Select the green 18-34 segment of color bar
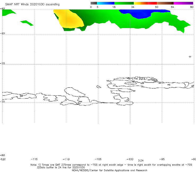 point(124,3)
